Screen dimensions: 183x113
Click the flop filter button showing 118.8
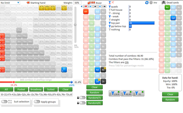115,93
